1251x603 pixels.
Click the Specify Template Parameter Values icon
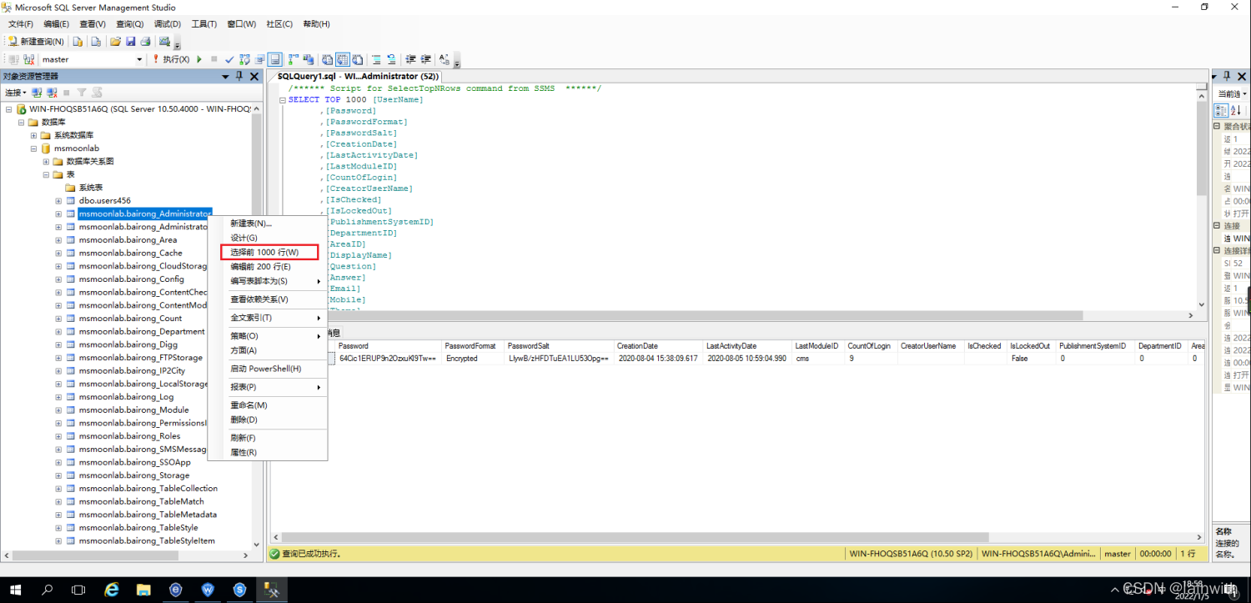[x=445, y=59]
